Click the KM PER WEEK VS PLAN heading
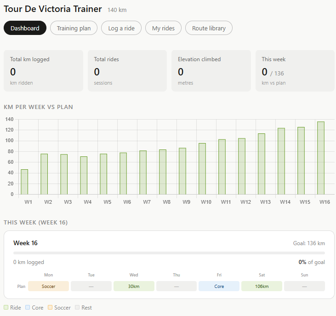The image size is (336, 316). [x=38, y=107]
